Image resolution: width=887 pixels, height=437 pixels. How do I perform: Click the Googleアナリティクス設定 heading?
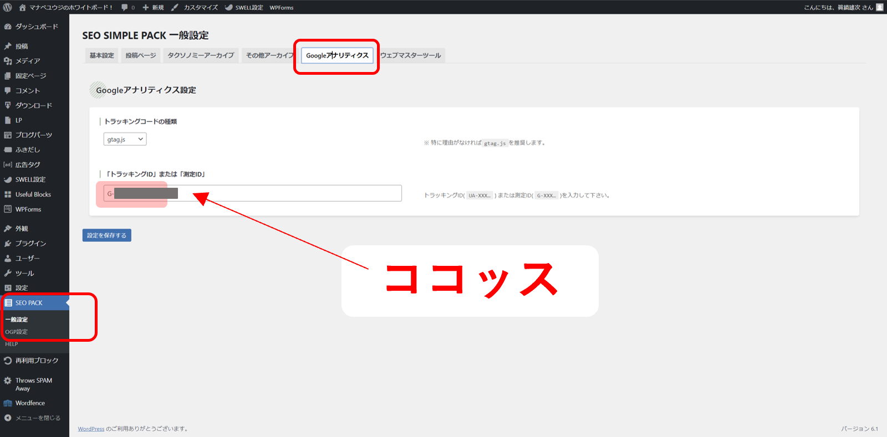(x=146, y=90)
